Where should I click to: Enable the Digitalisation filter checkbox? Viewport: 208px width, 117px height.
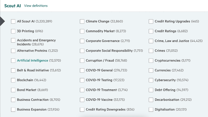coord(151,109)
